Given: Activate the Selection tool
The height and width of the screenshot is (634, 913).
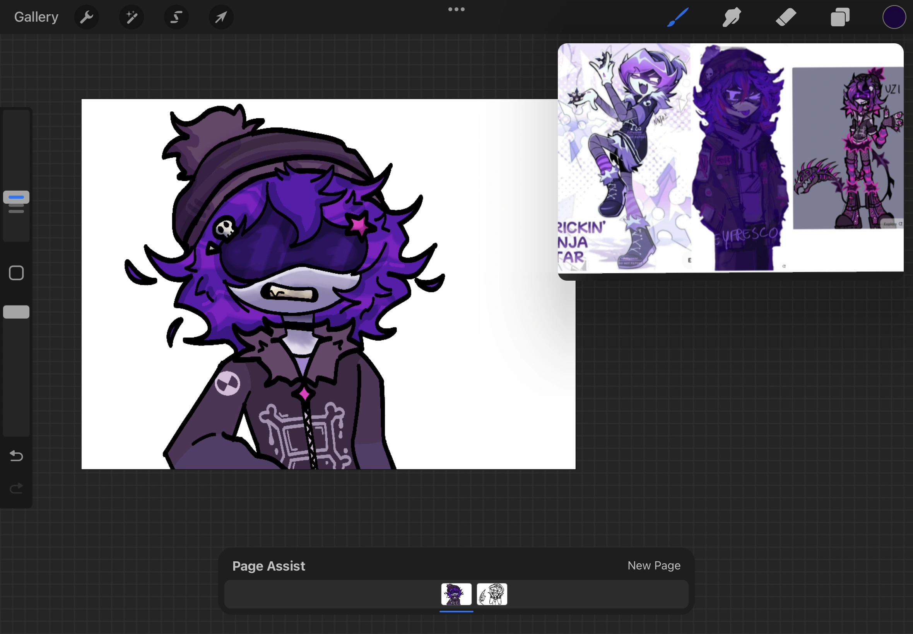Looking at the screenshot, I should (176, 17).
